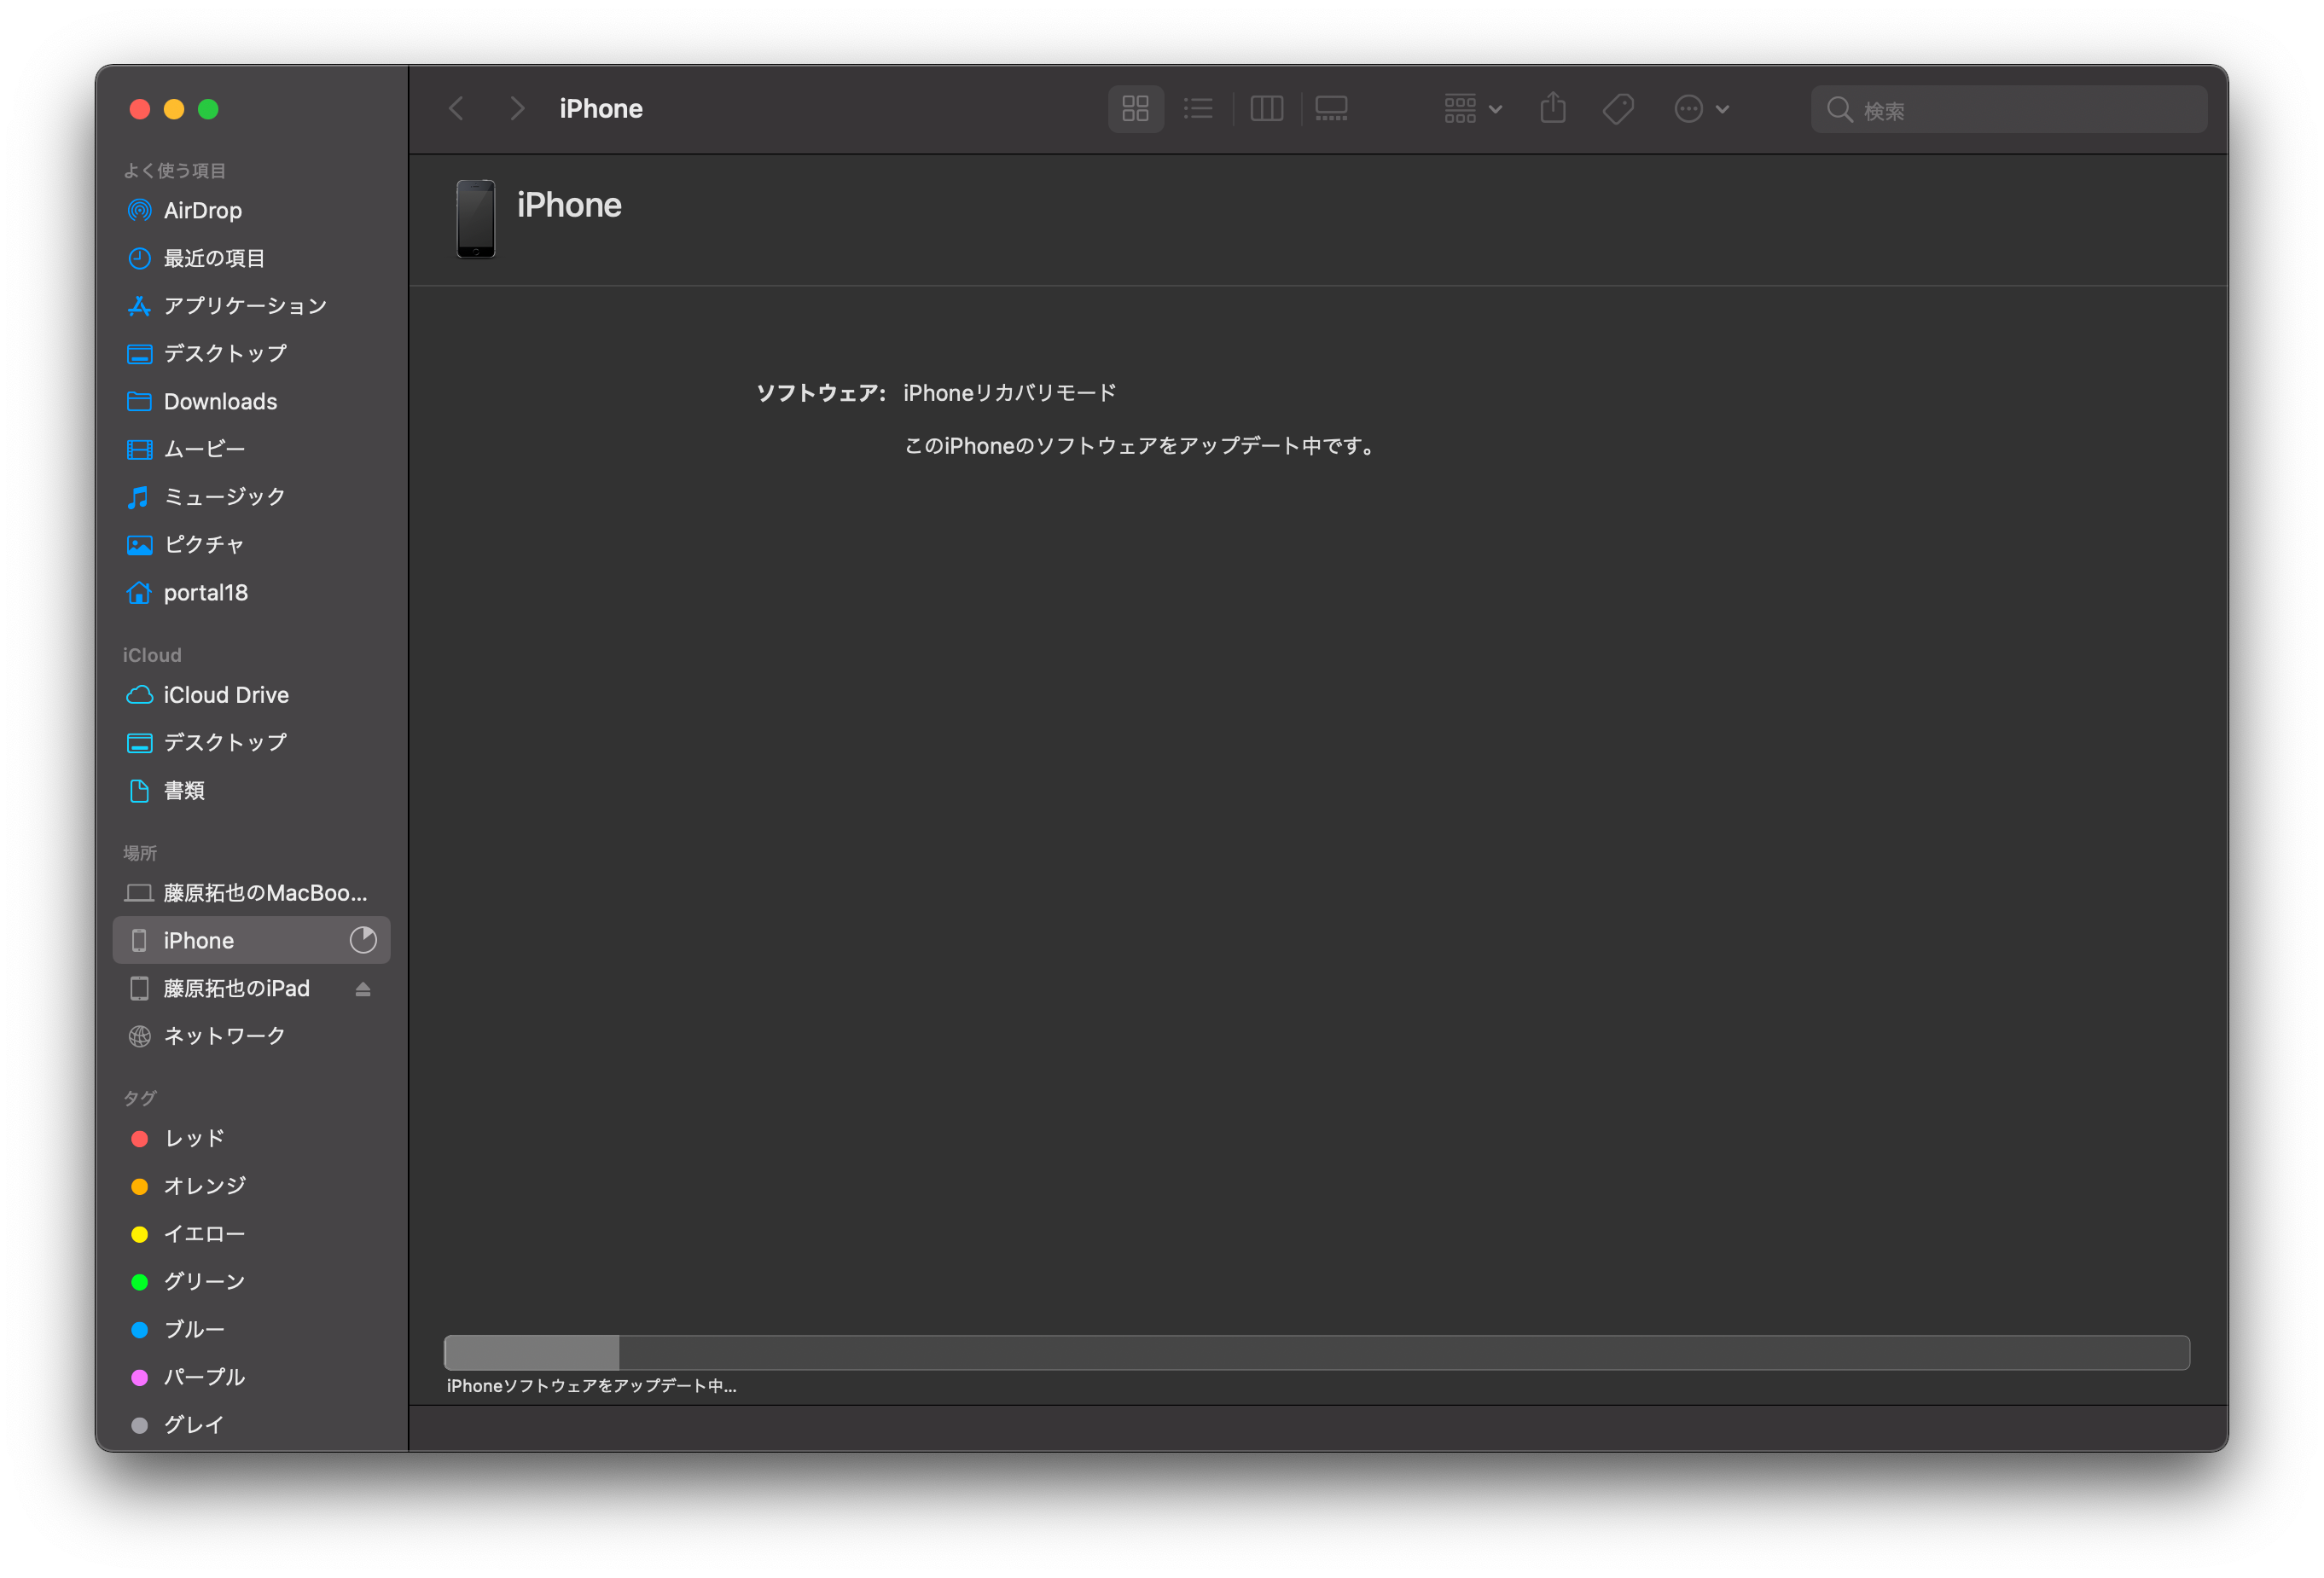2324x1578 pixels.
Task: Open the action ellipsis dropdown menu
Action: [x=1700, y=109]
